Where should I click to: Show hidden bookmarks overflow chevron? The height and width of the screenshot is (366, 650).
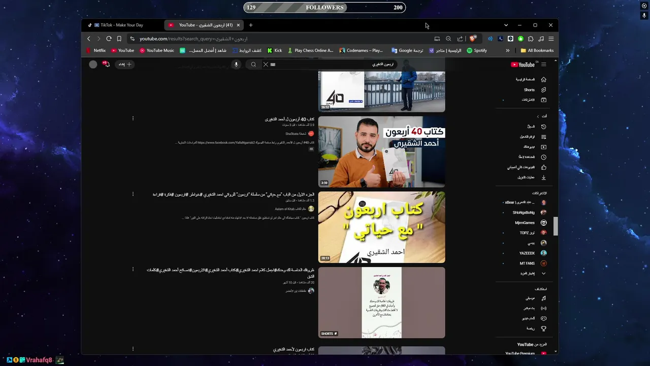(x=507, y=50)
